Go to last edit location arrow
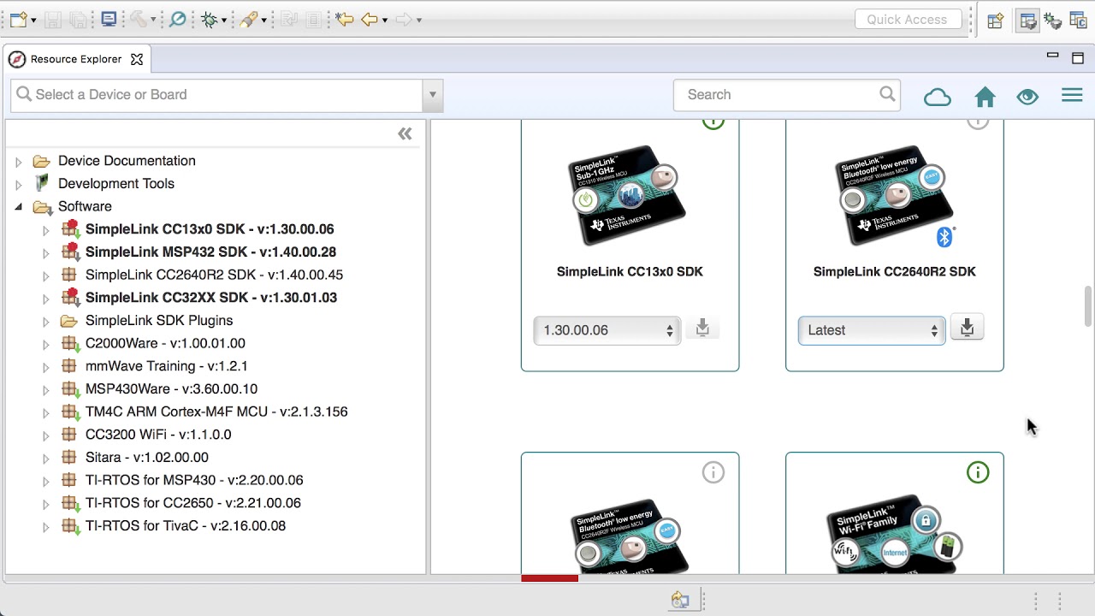1095x616 pixels. (x=345, y=19)
